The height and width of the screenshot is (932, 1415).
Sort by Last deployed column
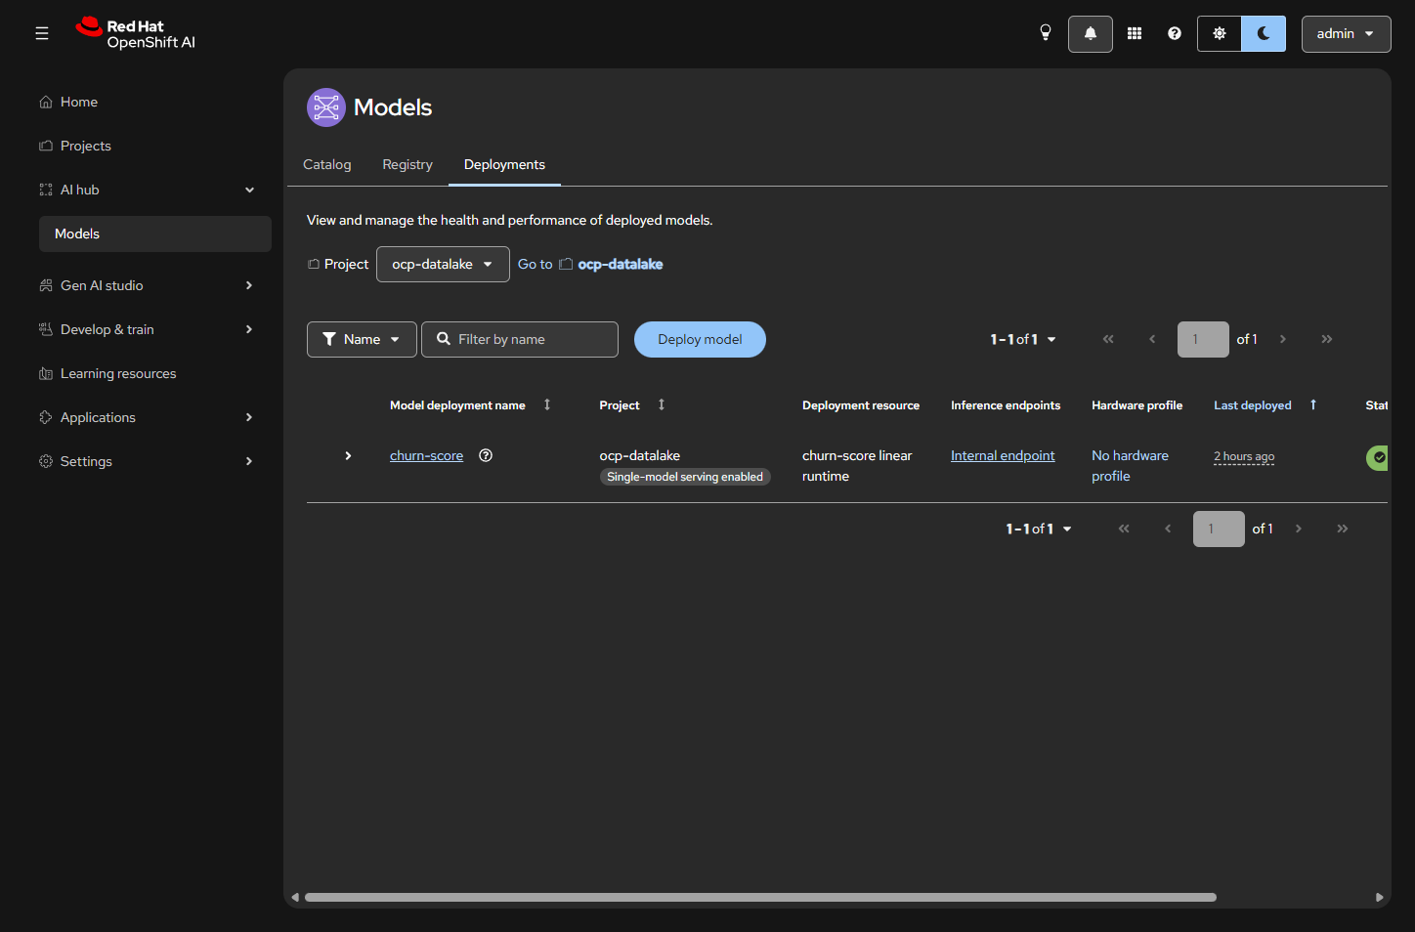[1265, 404]
